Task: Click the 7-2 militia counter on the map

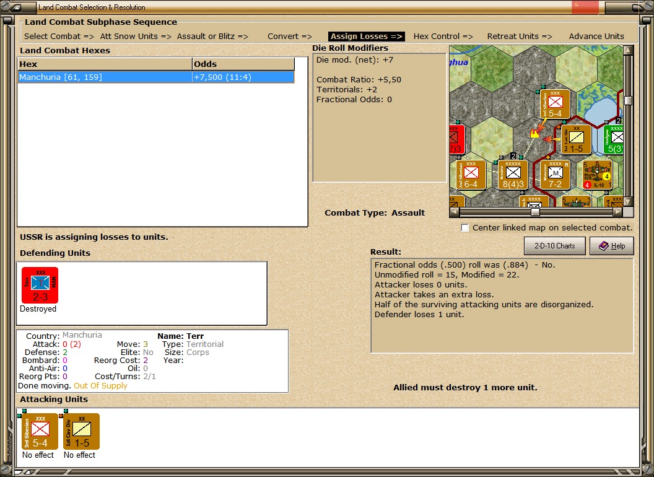Action: click(555, 175)
